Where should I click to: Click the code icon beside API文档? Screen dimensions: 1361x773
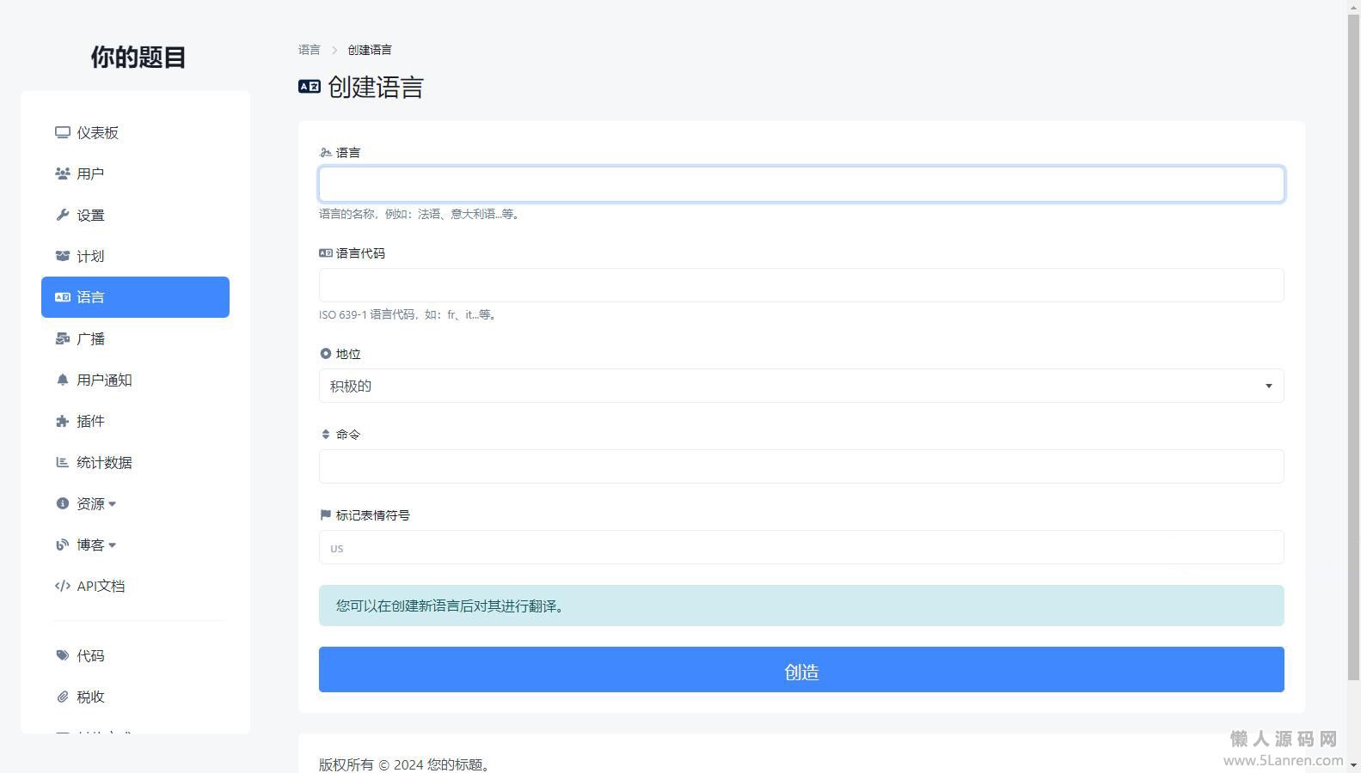tap(62, 586)
